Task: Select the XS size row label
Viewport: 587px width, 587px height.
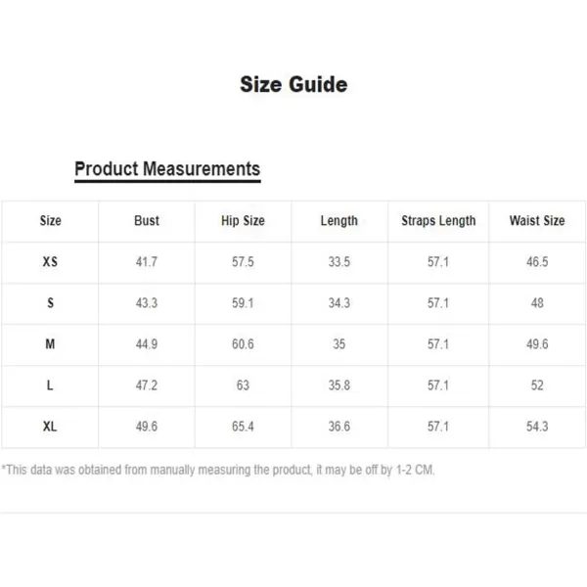Action: tap(50, 261)
